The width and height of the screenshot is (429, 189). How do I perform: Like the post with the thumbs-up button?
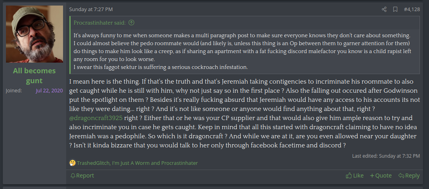click(354, 176)
